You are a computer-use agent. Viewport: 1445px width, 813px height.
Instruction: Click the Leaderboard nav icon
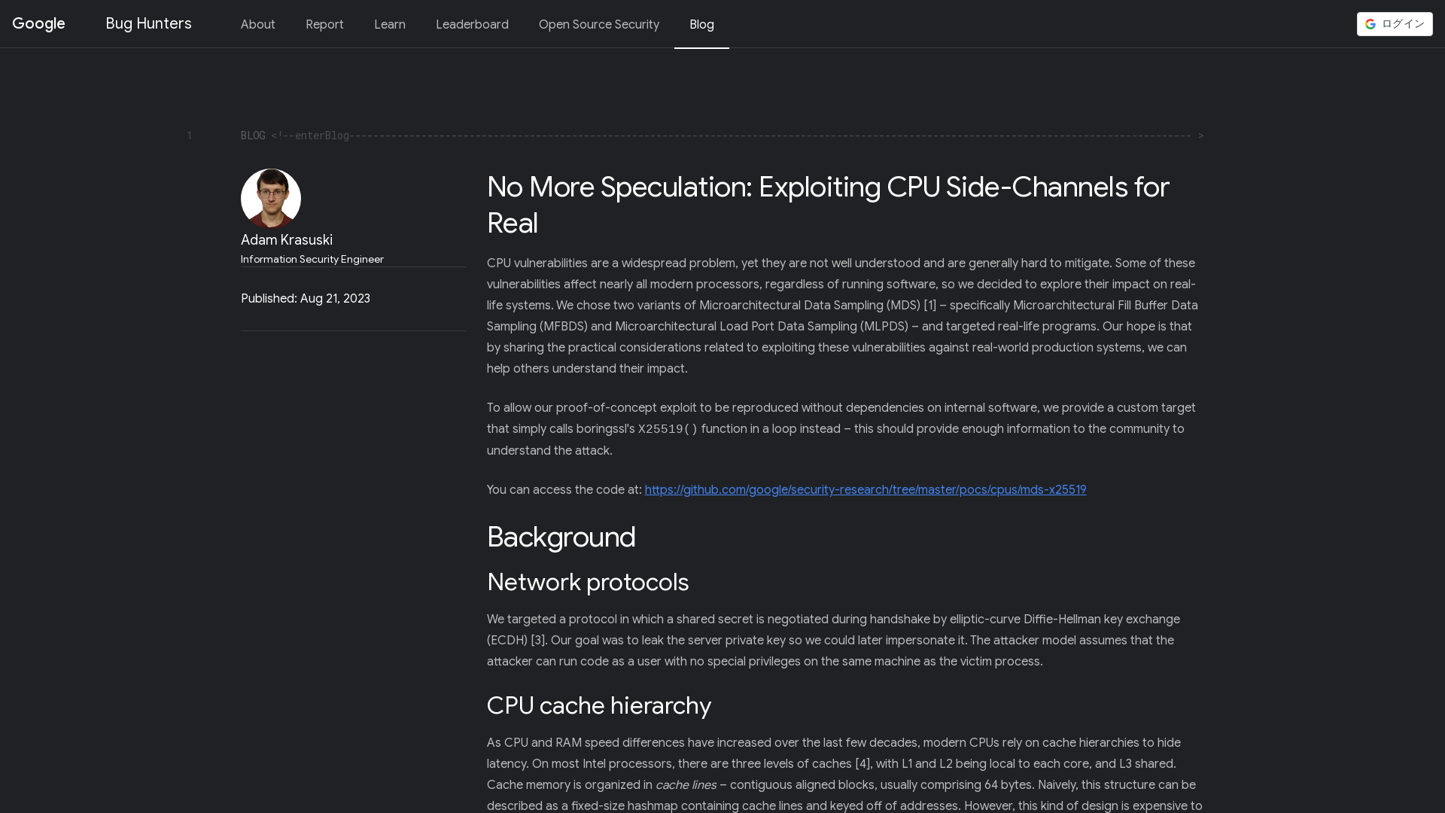click(471, 24)
